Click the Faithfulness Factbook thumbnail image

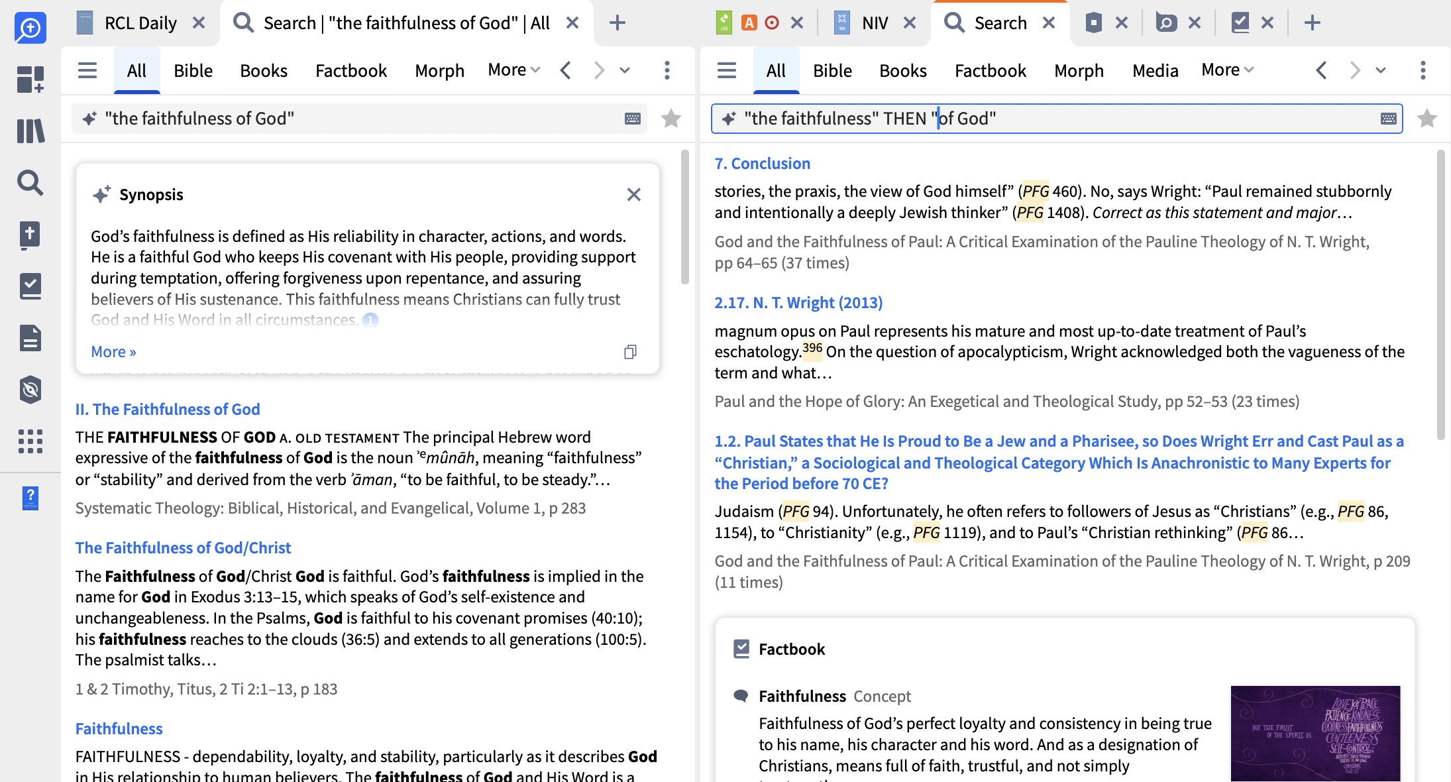pos(1315,733)
